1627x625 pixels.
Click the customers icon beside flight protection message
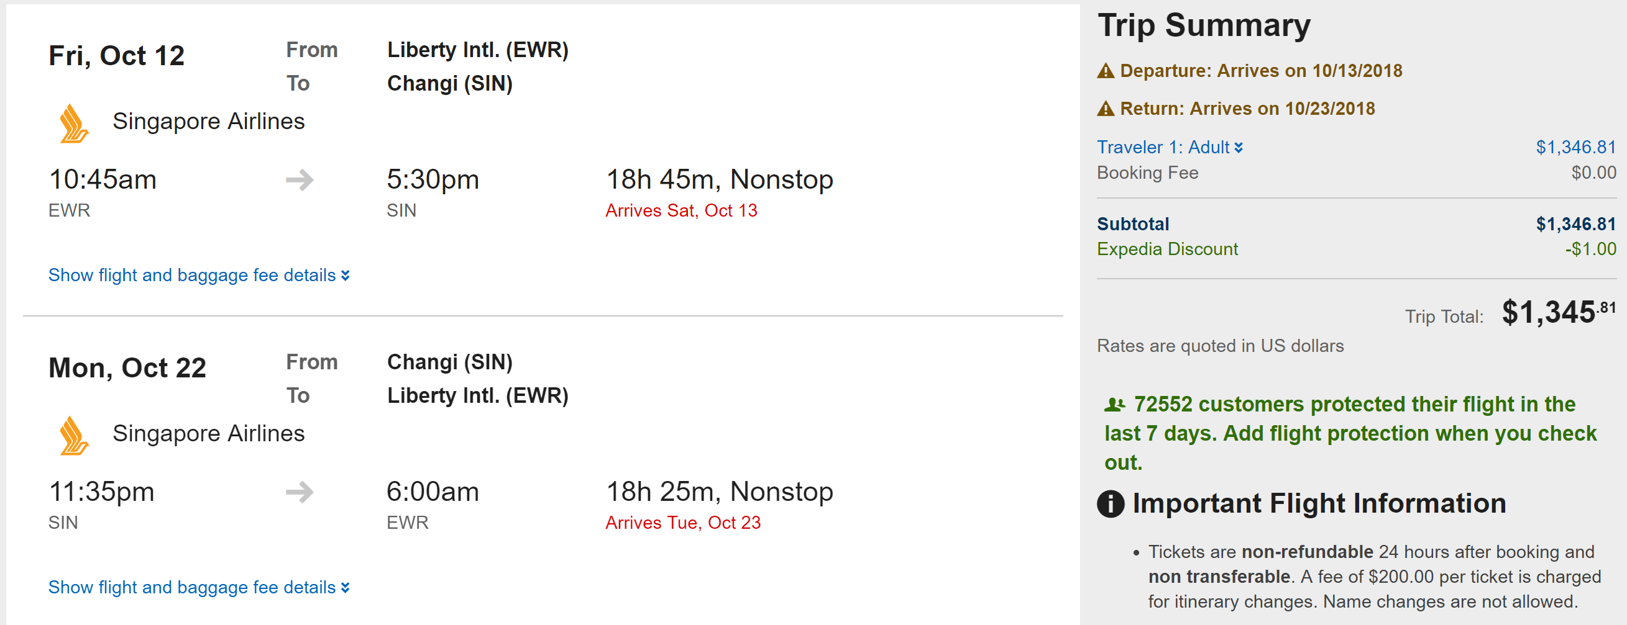(1114, 405)
